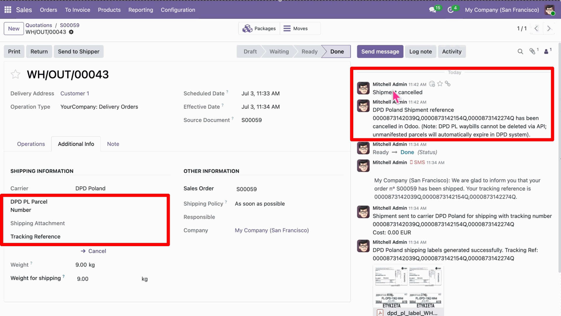
Task: Select the Done status stage
Action: pyautogui.click(x=337, y=51)
